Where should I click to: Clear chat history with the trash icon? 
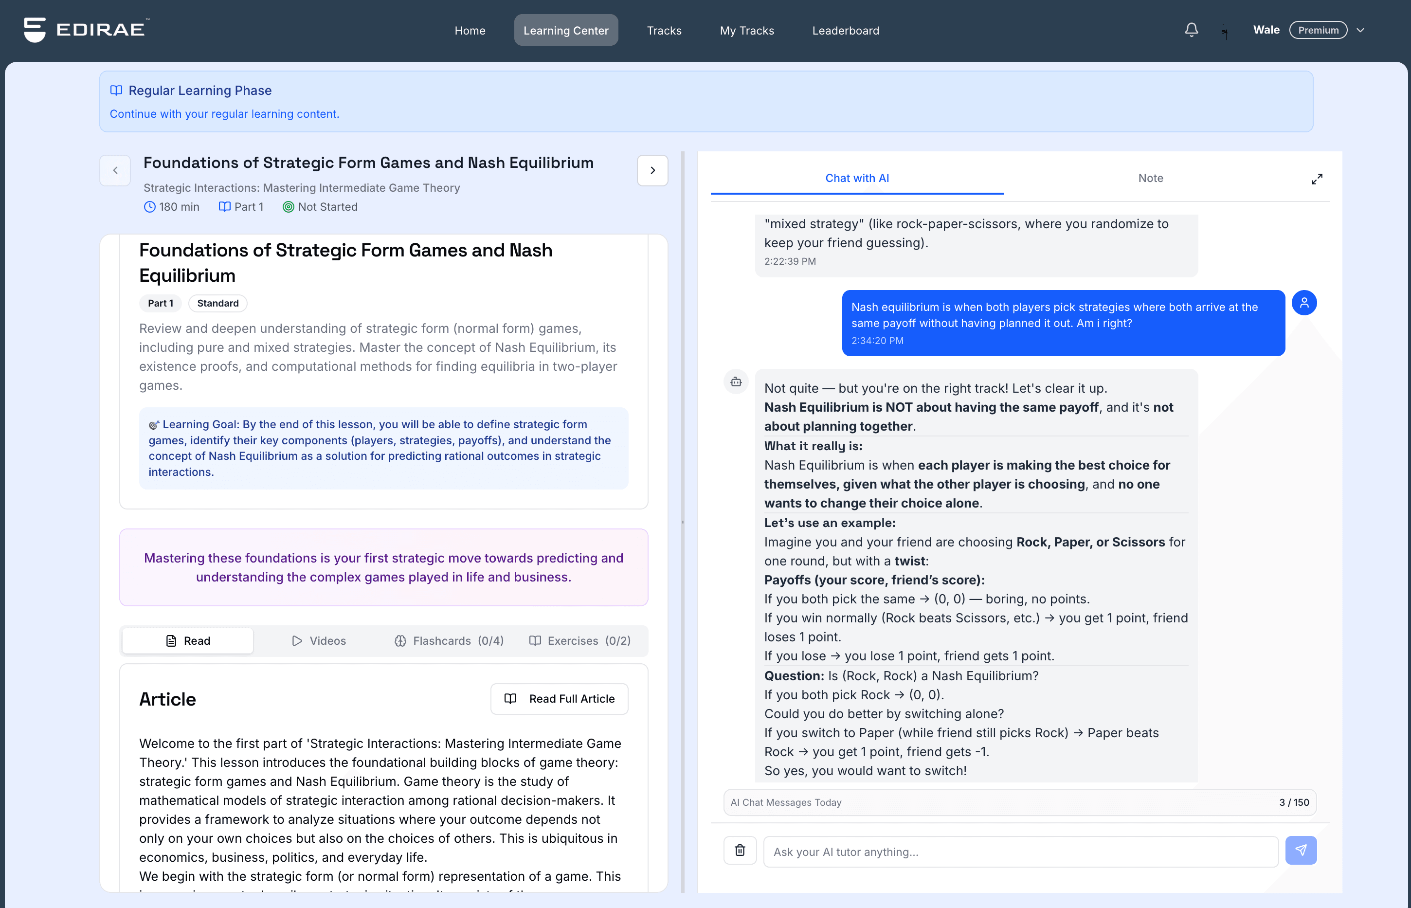point(740,851)
